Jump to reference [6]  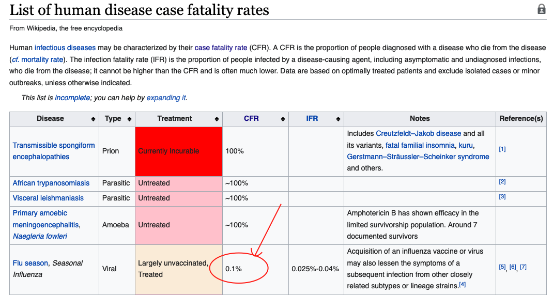[513, 267]
